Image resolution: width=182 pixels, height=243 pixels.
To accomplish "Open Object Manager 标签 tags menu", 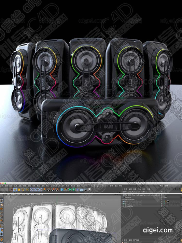I will click(144, 189).
